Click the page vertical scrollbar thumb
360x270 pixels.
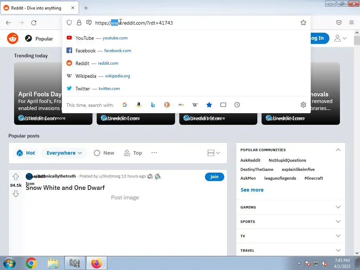click(357, 41)
